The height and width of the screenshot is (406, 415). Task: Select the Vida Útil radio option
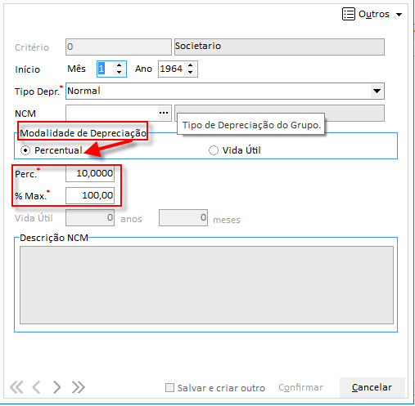[214, 150]
